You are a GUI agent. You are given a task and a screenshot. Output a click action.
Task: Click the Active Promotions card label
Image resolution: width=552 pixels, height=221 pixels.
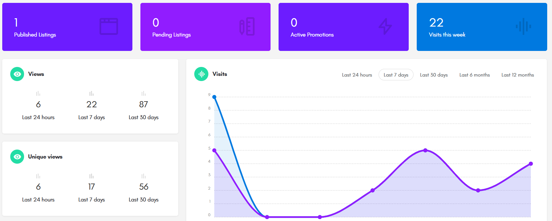pyautogui.click(x=312, y=35)
